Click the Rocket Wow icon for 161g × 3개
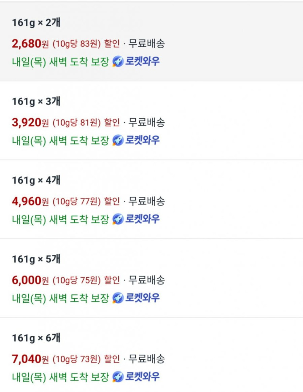303x392 pixels. point(118,140)
